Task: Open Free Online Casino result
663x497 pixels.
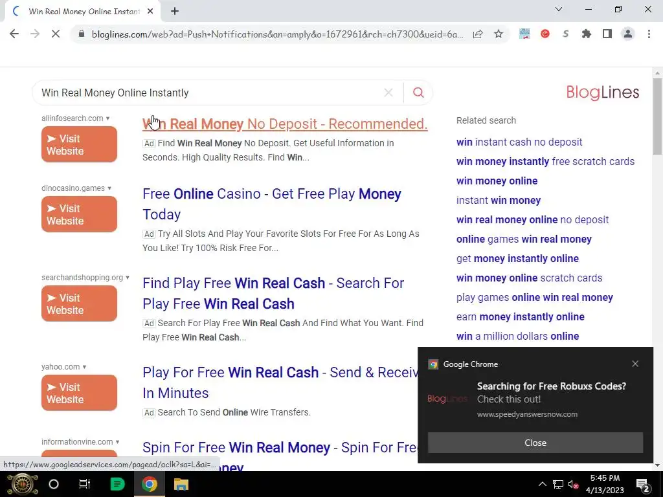Action: (x=271, y=204)
